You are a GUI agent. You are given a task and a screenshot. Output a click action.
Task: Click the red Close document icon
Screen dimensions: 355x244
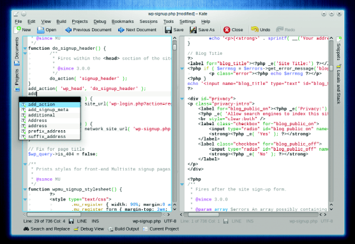click(x=227, y=30)
